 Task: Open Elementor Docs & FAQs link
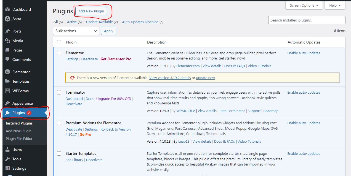(x=235, y=66)
